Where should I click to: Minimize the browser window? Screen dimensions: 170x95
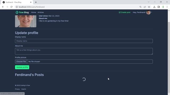(155, 2)
